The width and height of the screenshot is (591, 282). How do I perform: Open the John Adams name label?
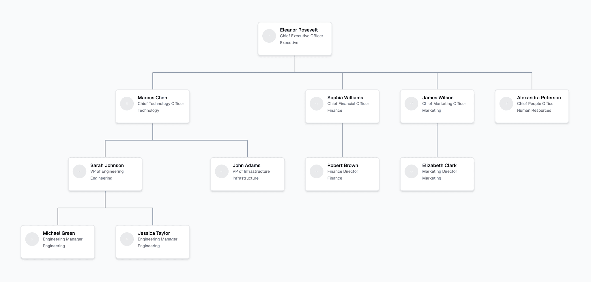pyautogui.click(x=246, y=165)
